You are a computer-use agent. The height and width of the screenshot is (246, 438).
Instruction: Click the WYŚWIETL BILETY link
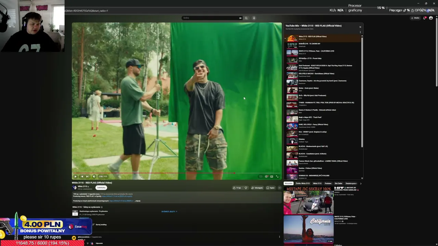pos(169,211)
